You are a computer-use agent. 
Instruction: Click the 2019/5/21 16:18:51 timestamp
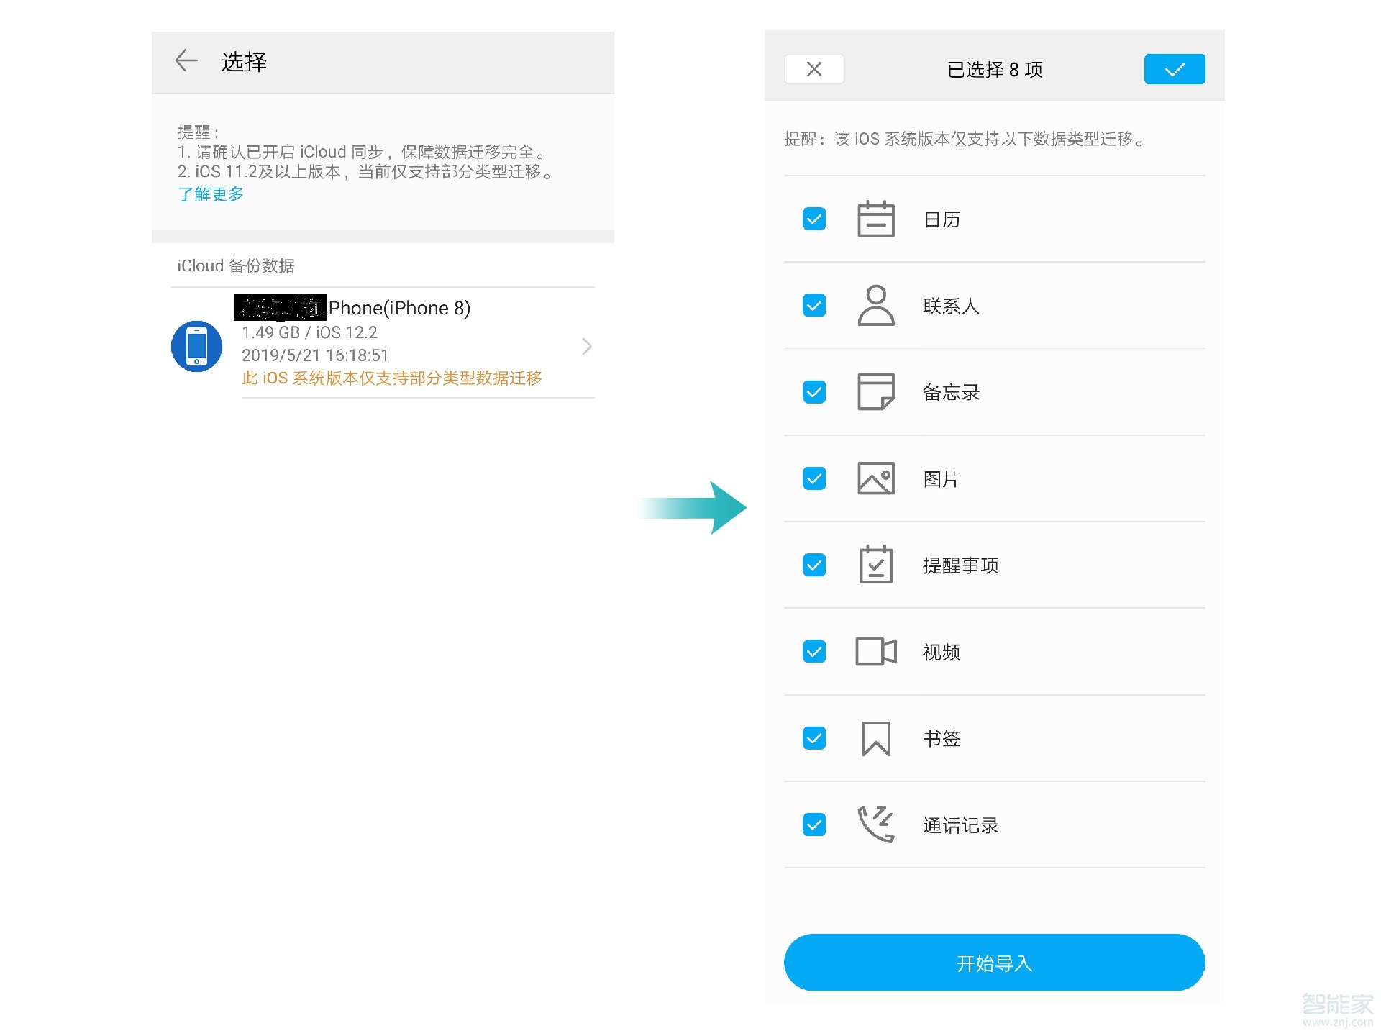315,355
